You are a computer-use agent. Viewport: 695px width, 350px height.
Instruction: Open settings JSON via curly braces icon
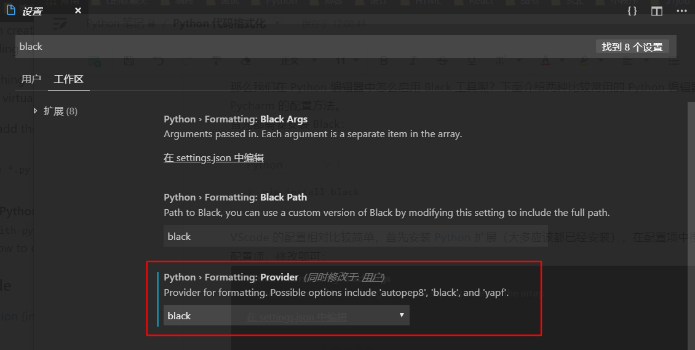pos(632,10)
